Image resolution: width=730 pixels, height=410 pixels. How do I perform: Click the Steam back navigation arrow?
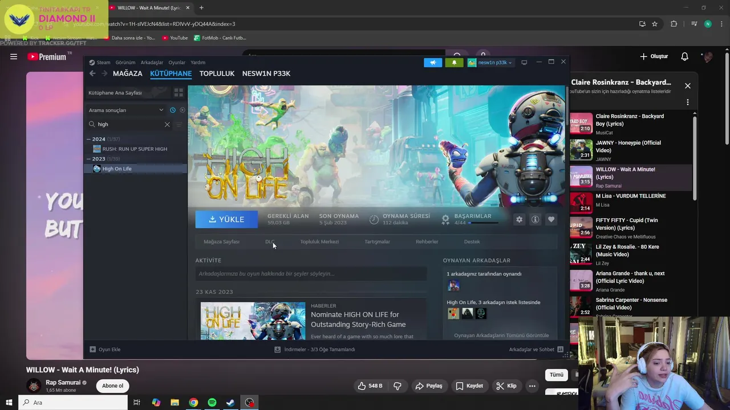[x=92, y=73]
